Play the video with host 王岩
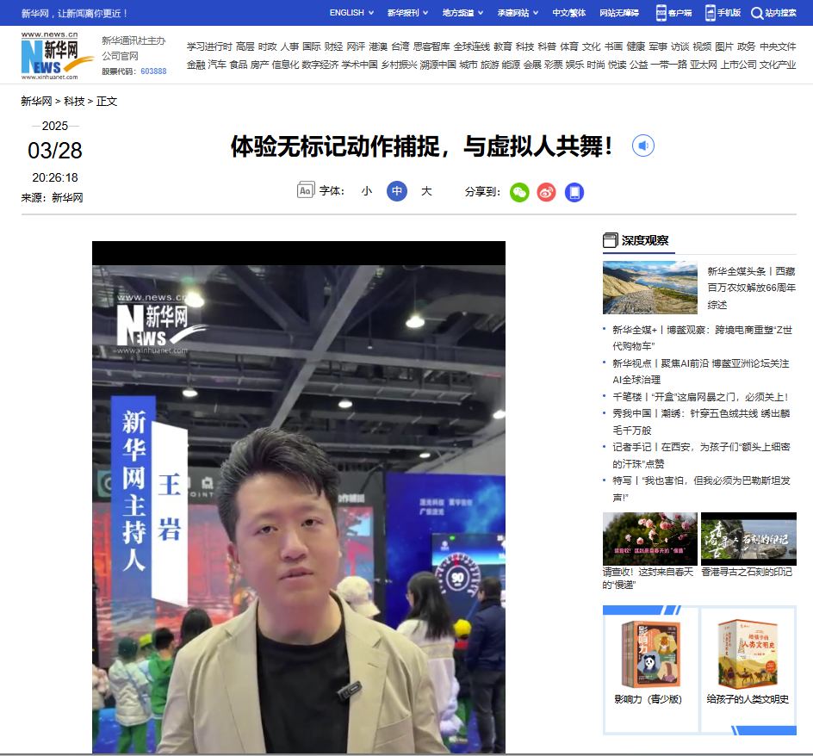This screenshot has width=813, height=756. [x=299, y=497]
